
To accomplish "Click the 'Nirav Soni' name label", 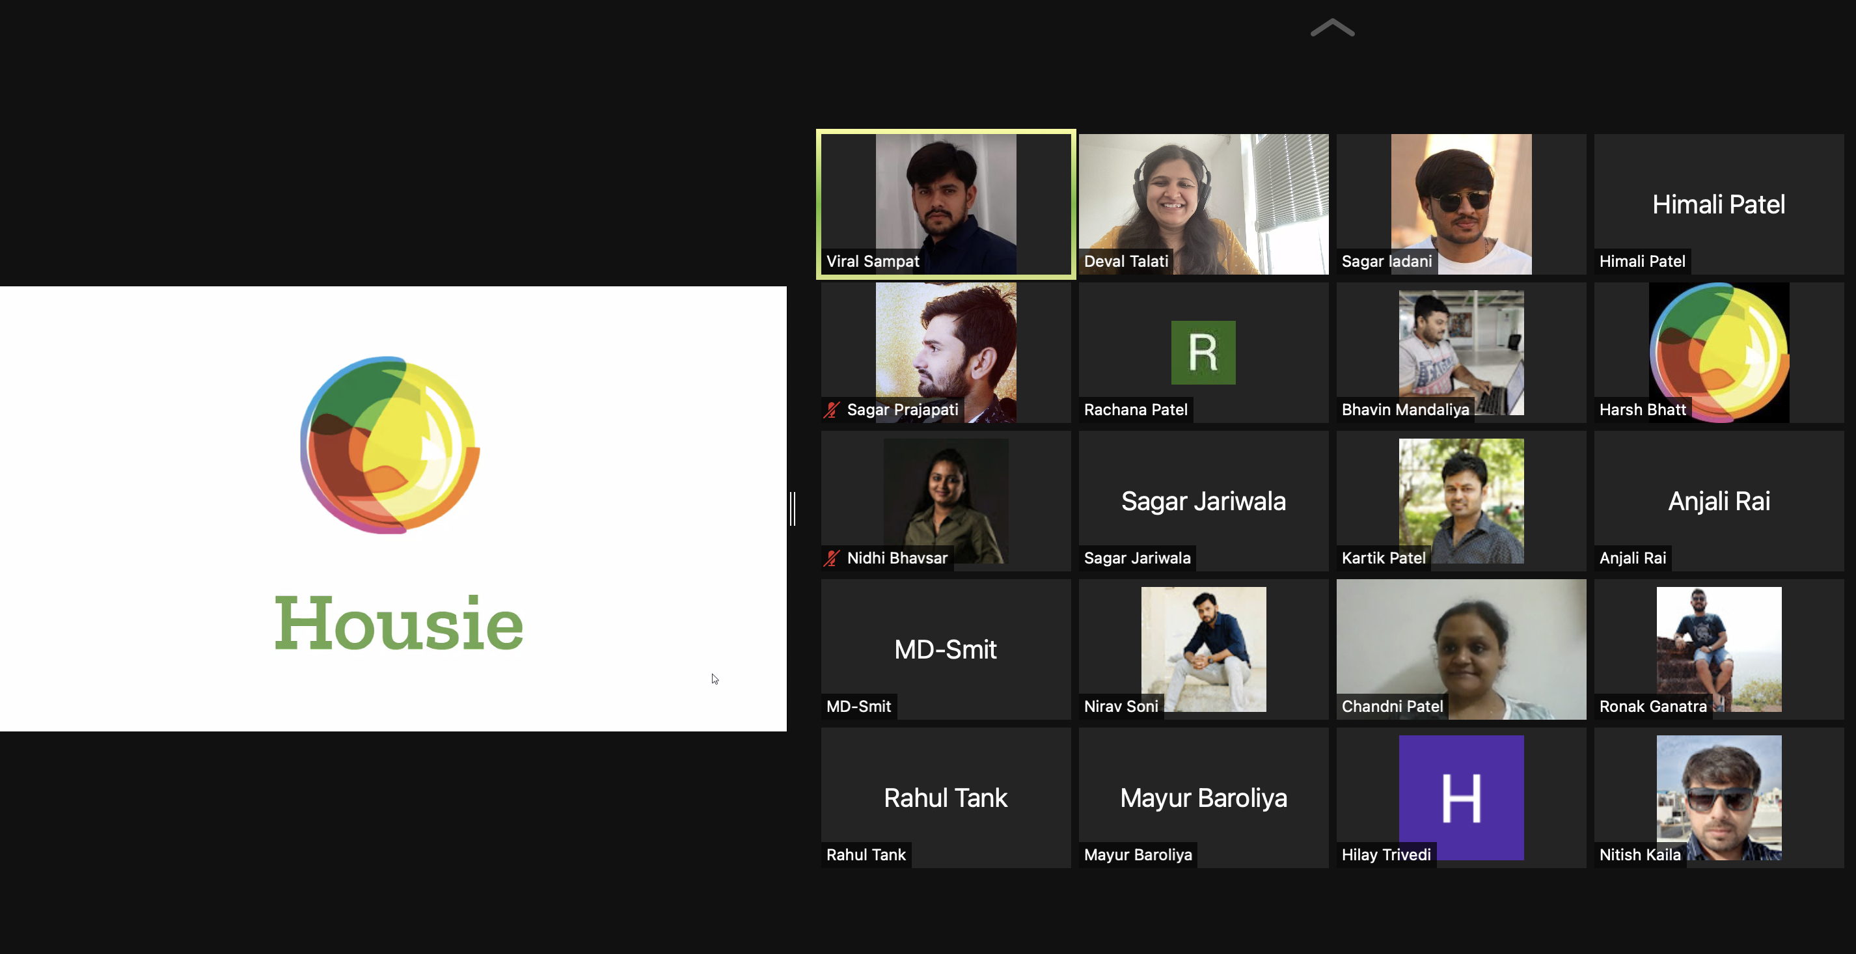I will (1121, 707).
